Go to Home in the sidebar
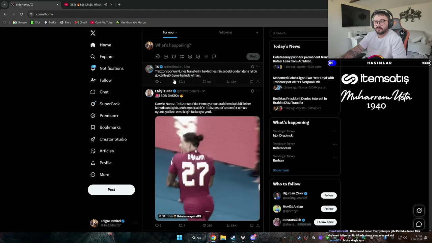The height and width of the screenshot is (243, 432). coord(101,45)
